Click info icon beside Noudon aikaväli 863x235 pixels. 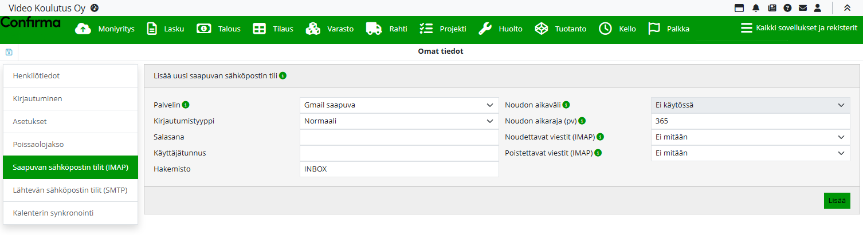point(566,105)
